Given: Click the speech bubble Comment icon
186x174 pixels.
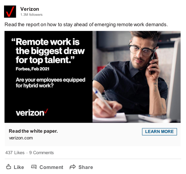Looking at the screenshot, I should pos(34,167).
